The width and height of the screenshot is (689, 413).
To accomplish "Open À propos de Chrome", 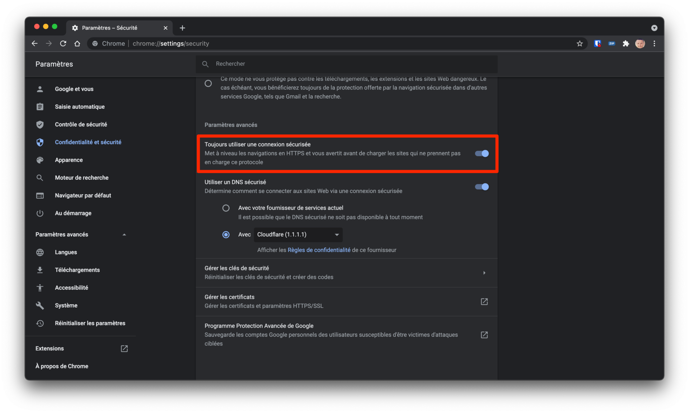I will pyautogui.click(x=62, y=366).
